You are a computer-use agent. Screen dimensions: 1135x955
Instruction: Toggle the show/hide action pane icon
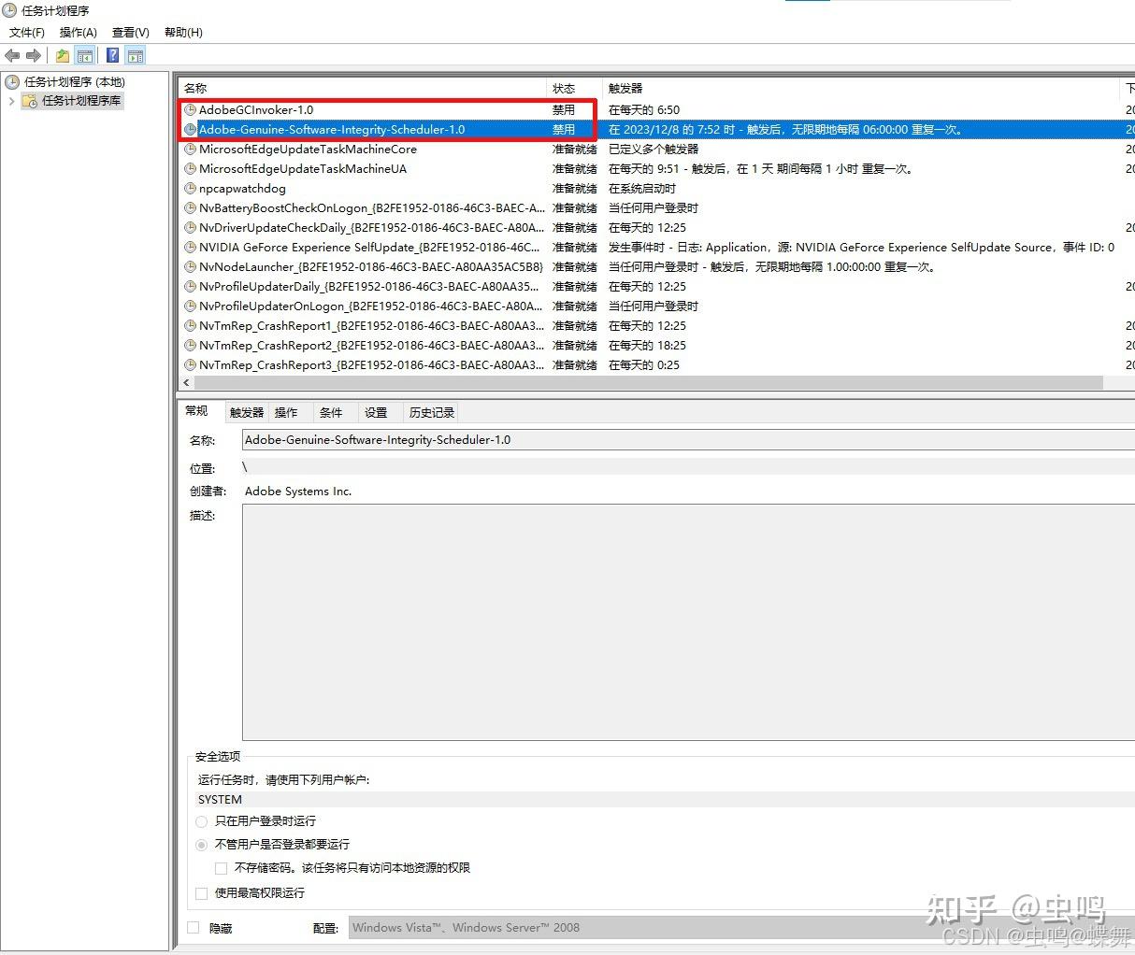click(x=136, y=55)
